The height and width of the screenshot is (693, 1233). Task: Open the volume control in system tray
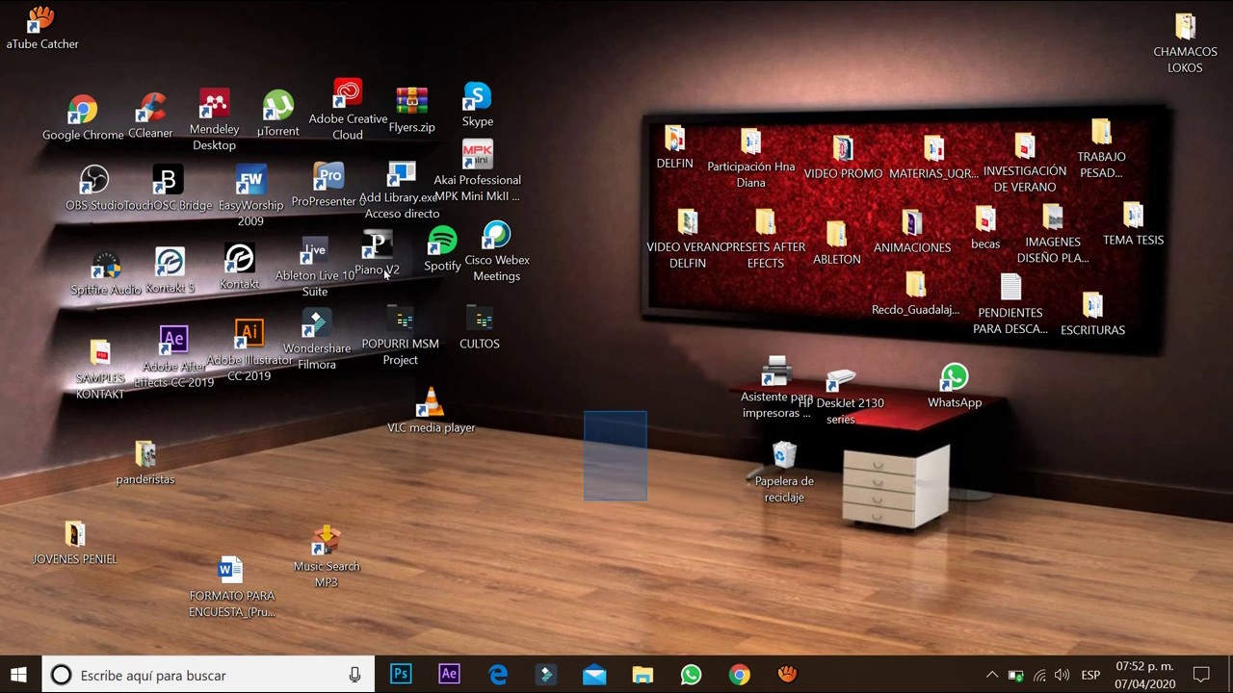click(x=1062, y=675)
